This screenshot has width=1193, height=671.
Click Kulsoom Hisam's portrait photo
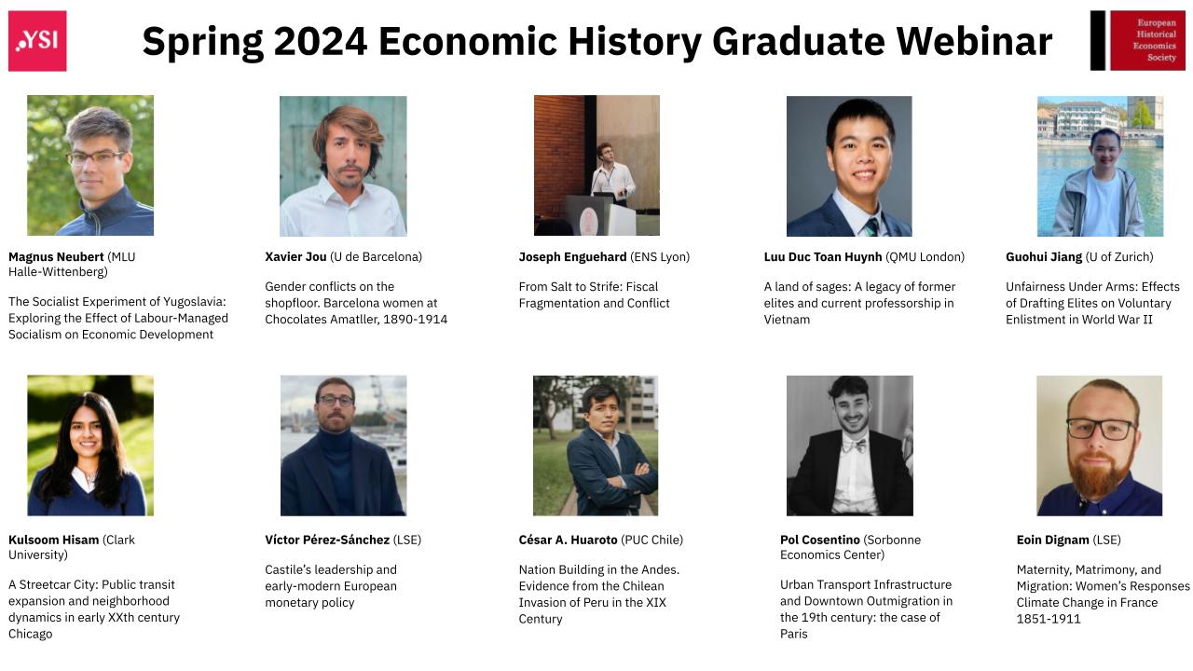point(90,445)
